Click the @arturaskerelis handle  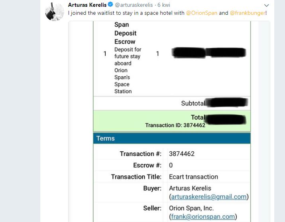point(134,5)
